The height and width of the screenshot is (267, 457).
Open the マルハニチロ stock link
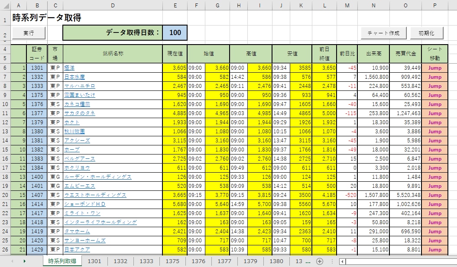click(80, 86)
